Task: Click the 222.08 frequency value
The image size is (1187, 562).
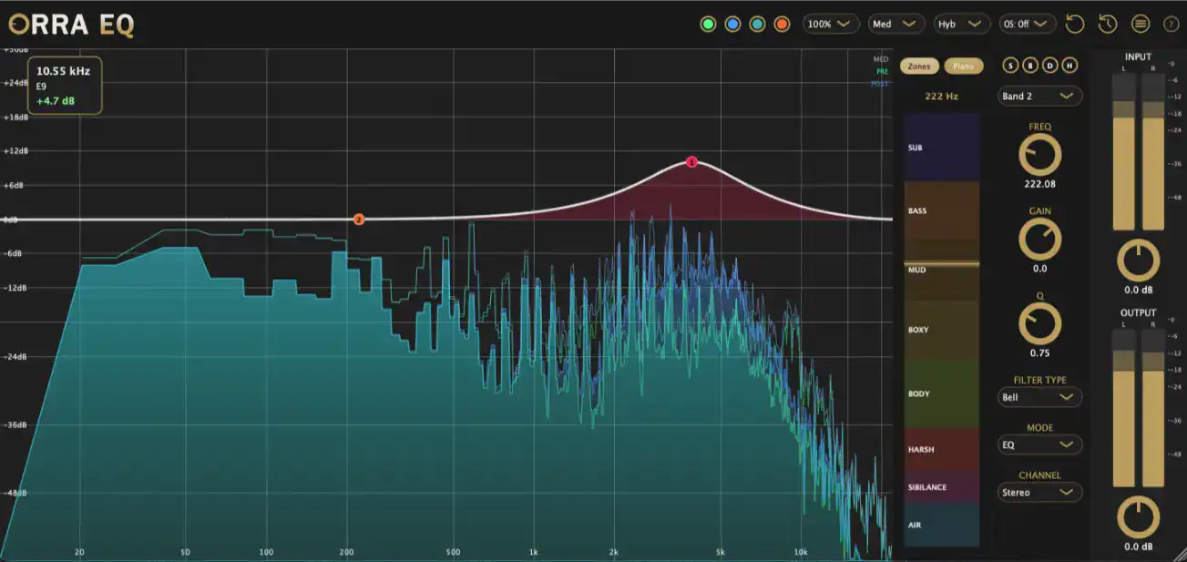Action: (x=1040, y=184)
